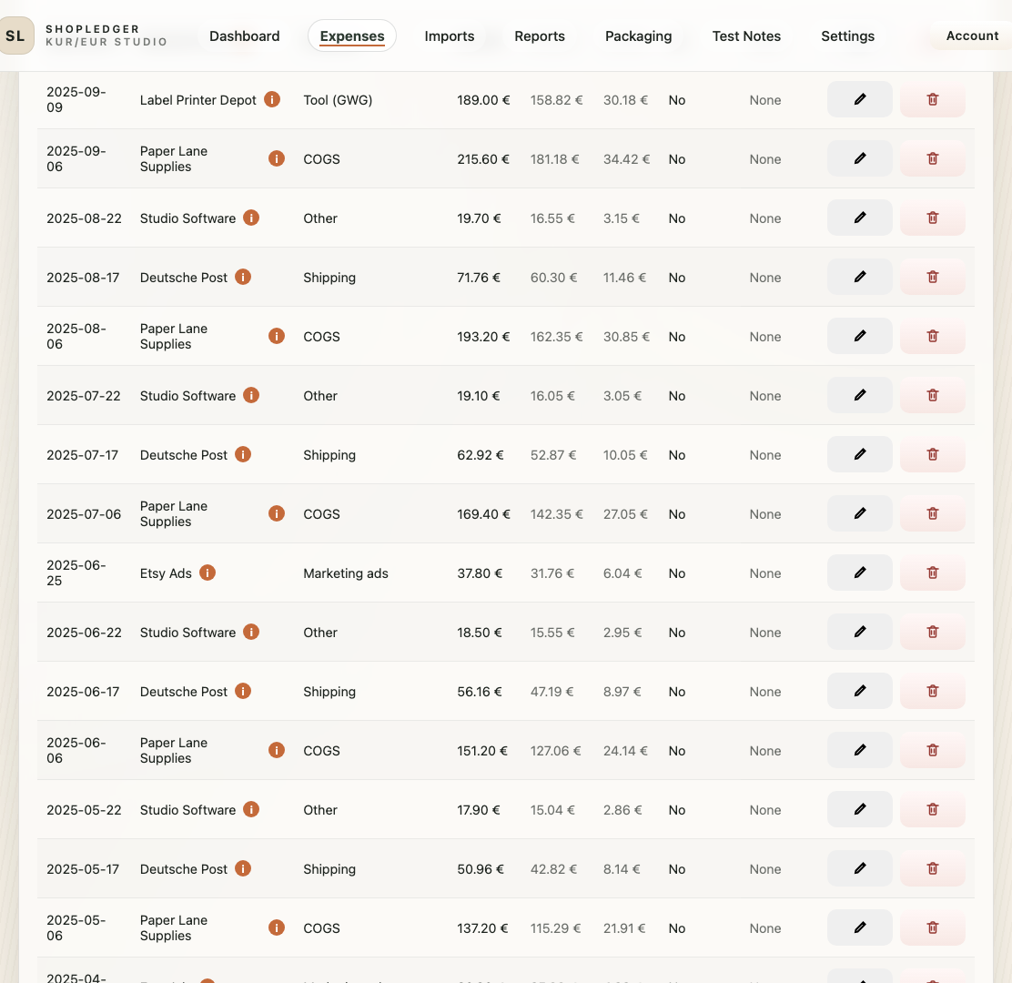
Task: Delete the 2025-07-06 Paper Lane Supplies expense
Action: point(932,513)
